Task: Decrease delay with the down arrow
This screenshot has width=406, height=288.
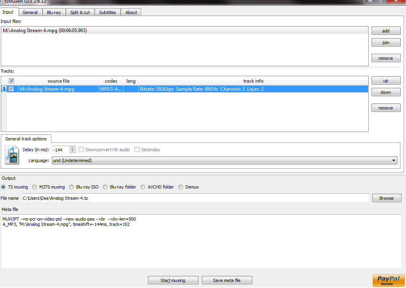Action: click(x=73, y=151)
